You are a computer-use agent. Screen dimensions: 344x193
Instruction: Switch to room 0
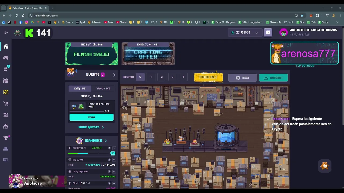click(x=140, y=77)
